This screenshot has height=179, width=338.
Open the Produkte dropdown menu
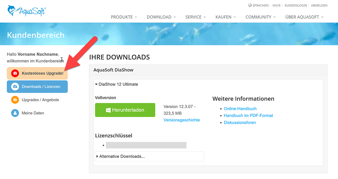[124, 17]
